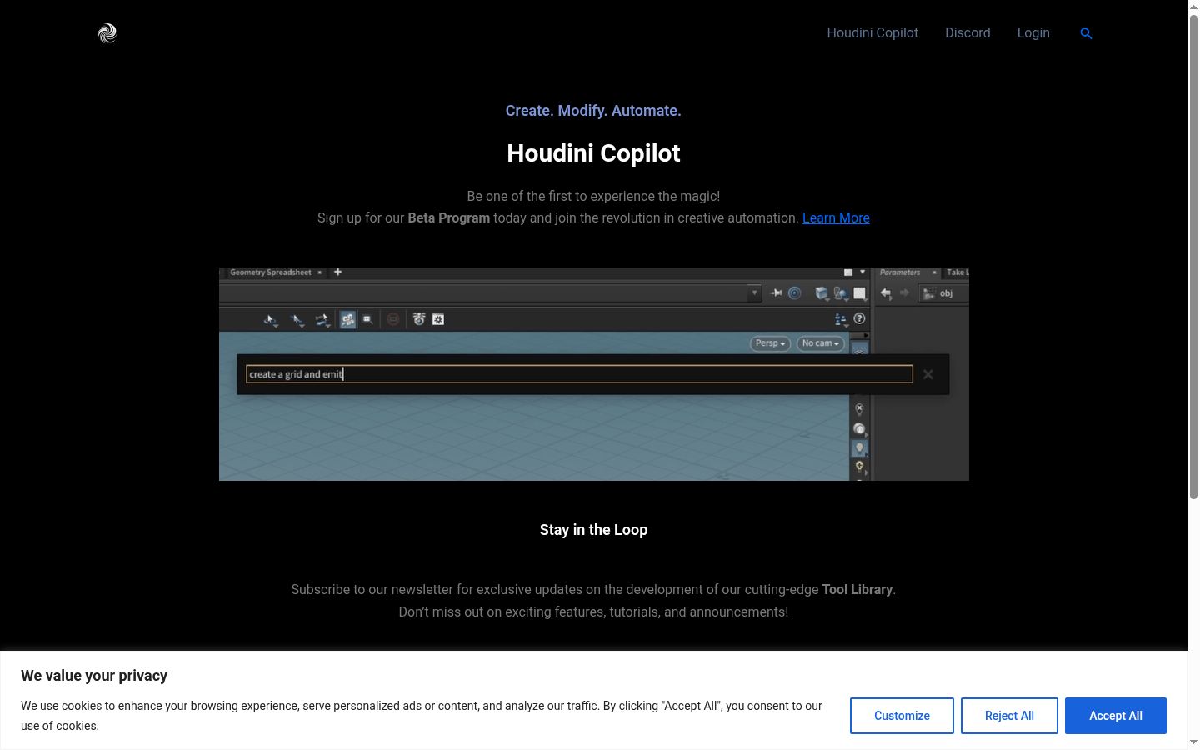Click the Houdini demo screenshot image
Viewport: 1200px width, 750px height.
(x=593, y=374)
